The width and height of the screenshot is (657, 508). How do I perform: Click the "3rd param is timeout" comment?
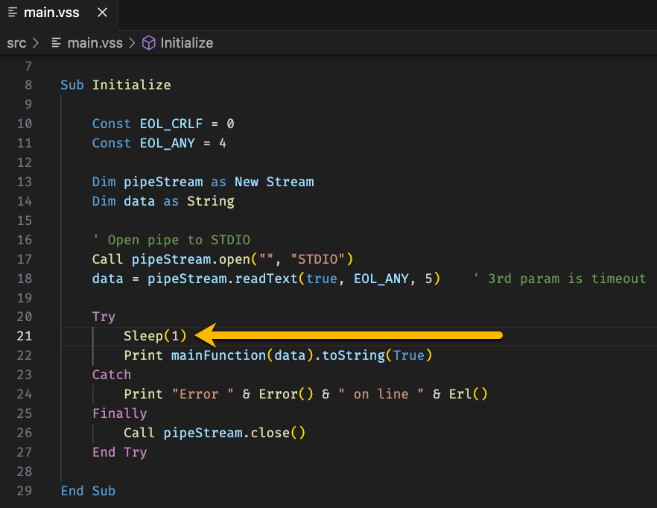(560, 279)
